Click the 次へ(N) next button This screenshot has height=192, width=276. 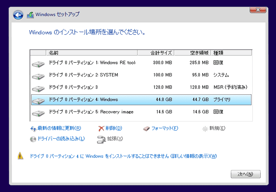click(246, 174)
